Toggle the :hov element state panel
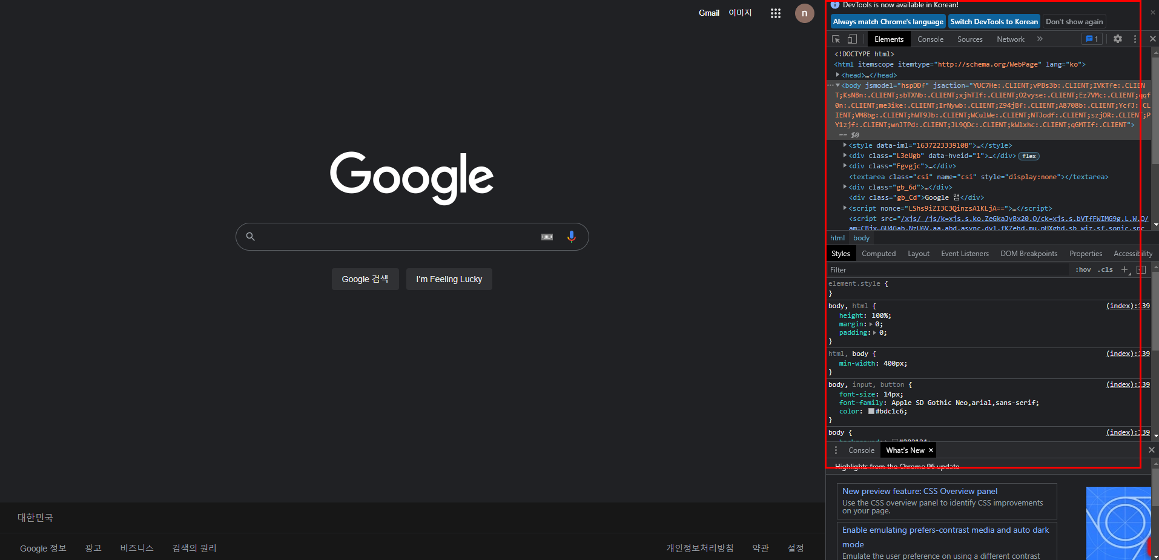Image resolution: width=1159 pixels, height=560 pixels. [1083, 269]
